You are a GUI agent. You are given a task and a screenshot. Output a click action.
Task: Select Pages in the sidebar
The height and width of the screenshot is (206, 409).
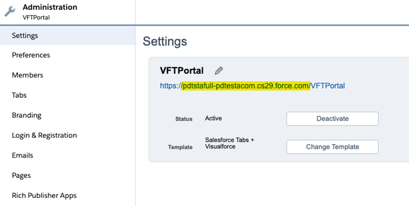67,175
